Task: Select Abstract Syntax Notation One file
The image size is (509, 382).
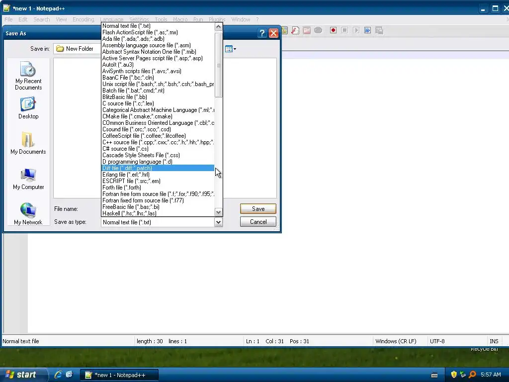Action: 158,52
